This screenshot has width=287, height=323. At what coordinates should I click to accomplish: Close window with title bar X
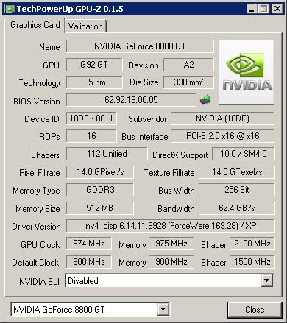click(x=277, y=9)
